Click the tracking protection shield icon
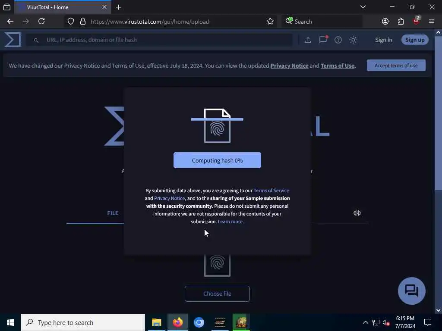This screenshot has height=331, width=442. pos(71,22)
